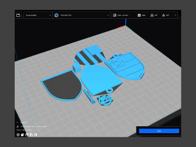Collapse the Object list chevron
Screen dimensions: 196x147
click(x=17, y=122)
